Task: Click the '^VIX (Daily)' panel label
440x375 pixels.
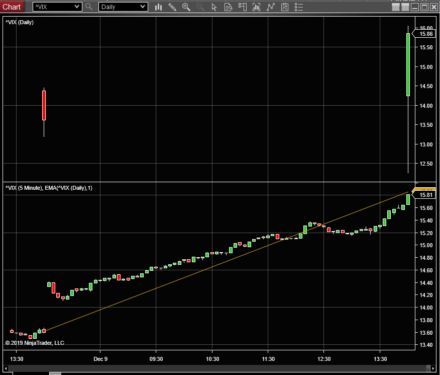Action: pyautogui.click(x=20, y=22)
